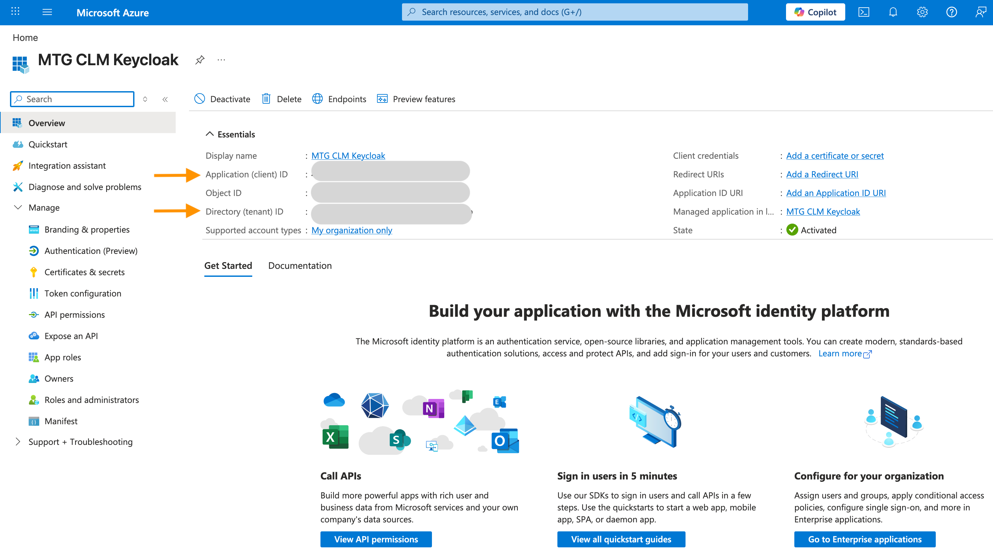Click the Preview features icon
The image size is (993, 555).
pos(382,99)
